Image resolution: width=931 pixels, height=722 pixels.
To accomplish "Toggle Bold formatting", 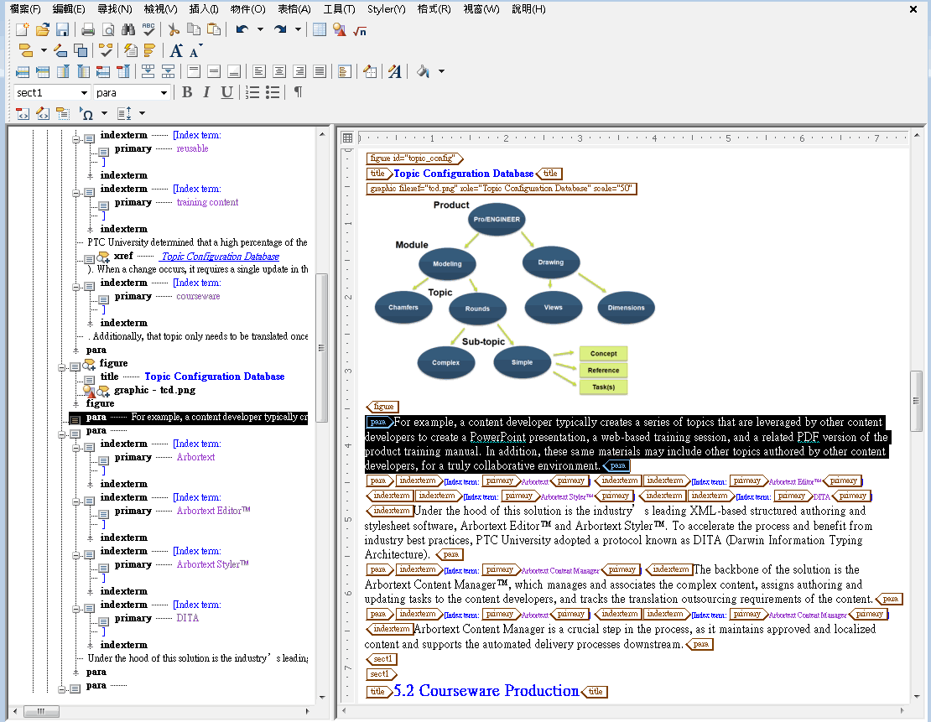I will tap(187, 92).
